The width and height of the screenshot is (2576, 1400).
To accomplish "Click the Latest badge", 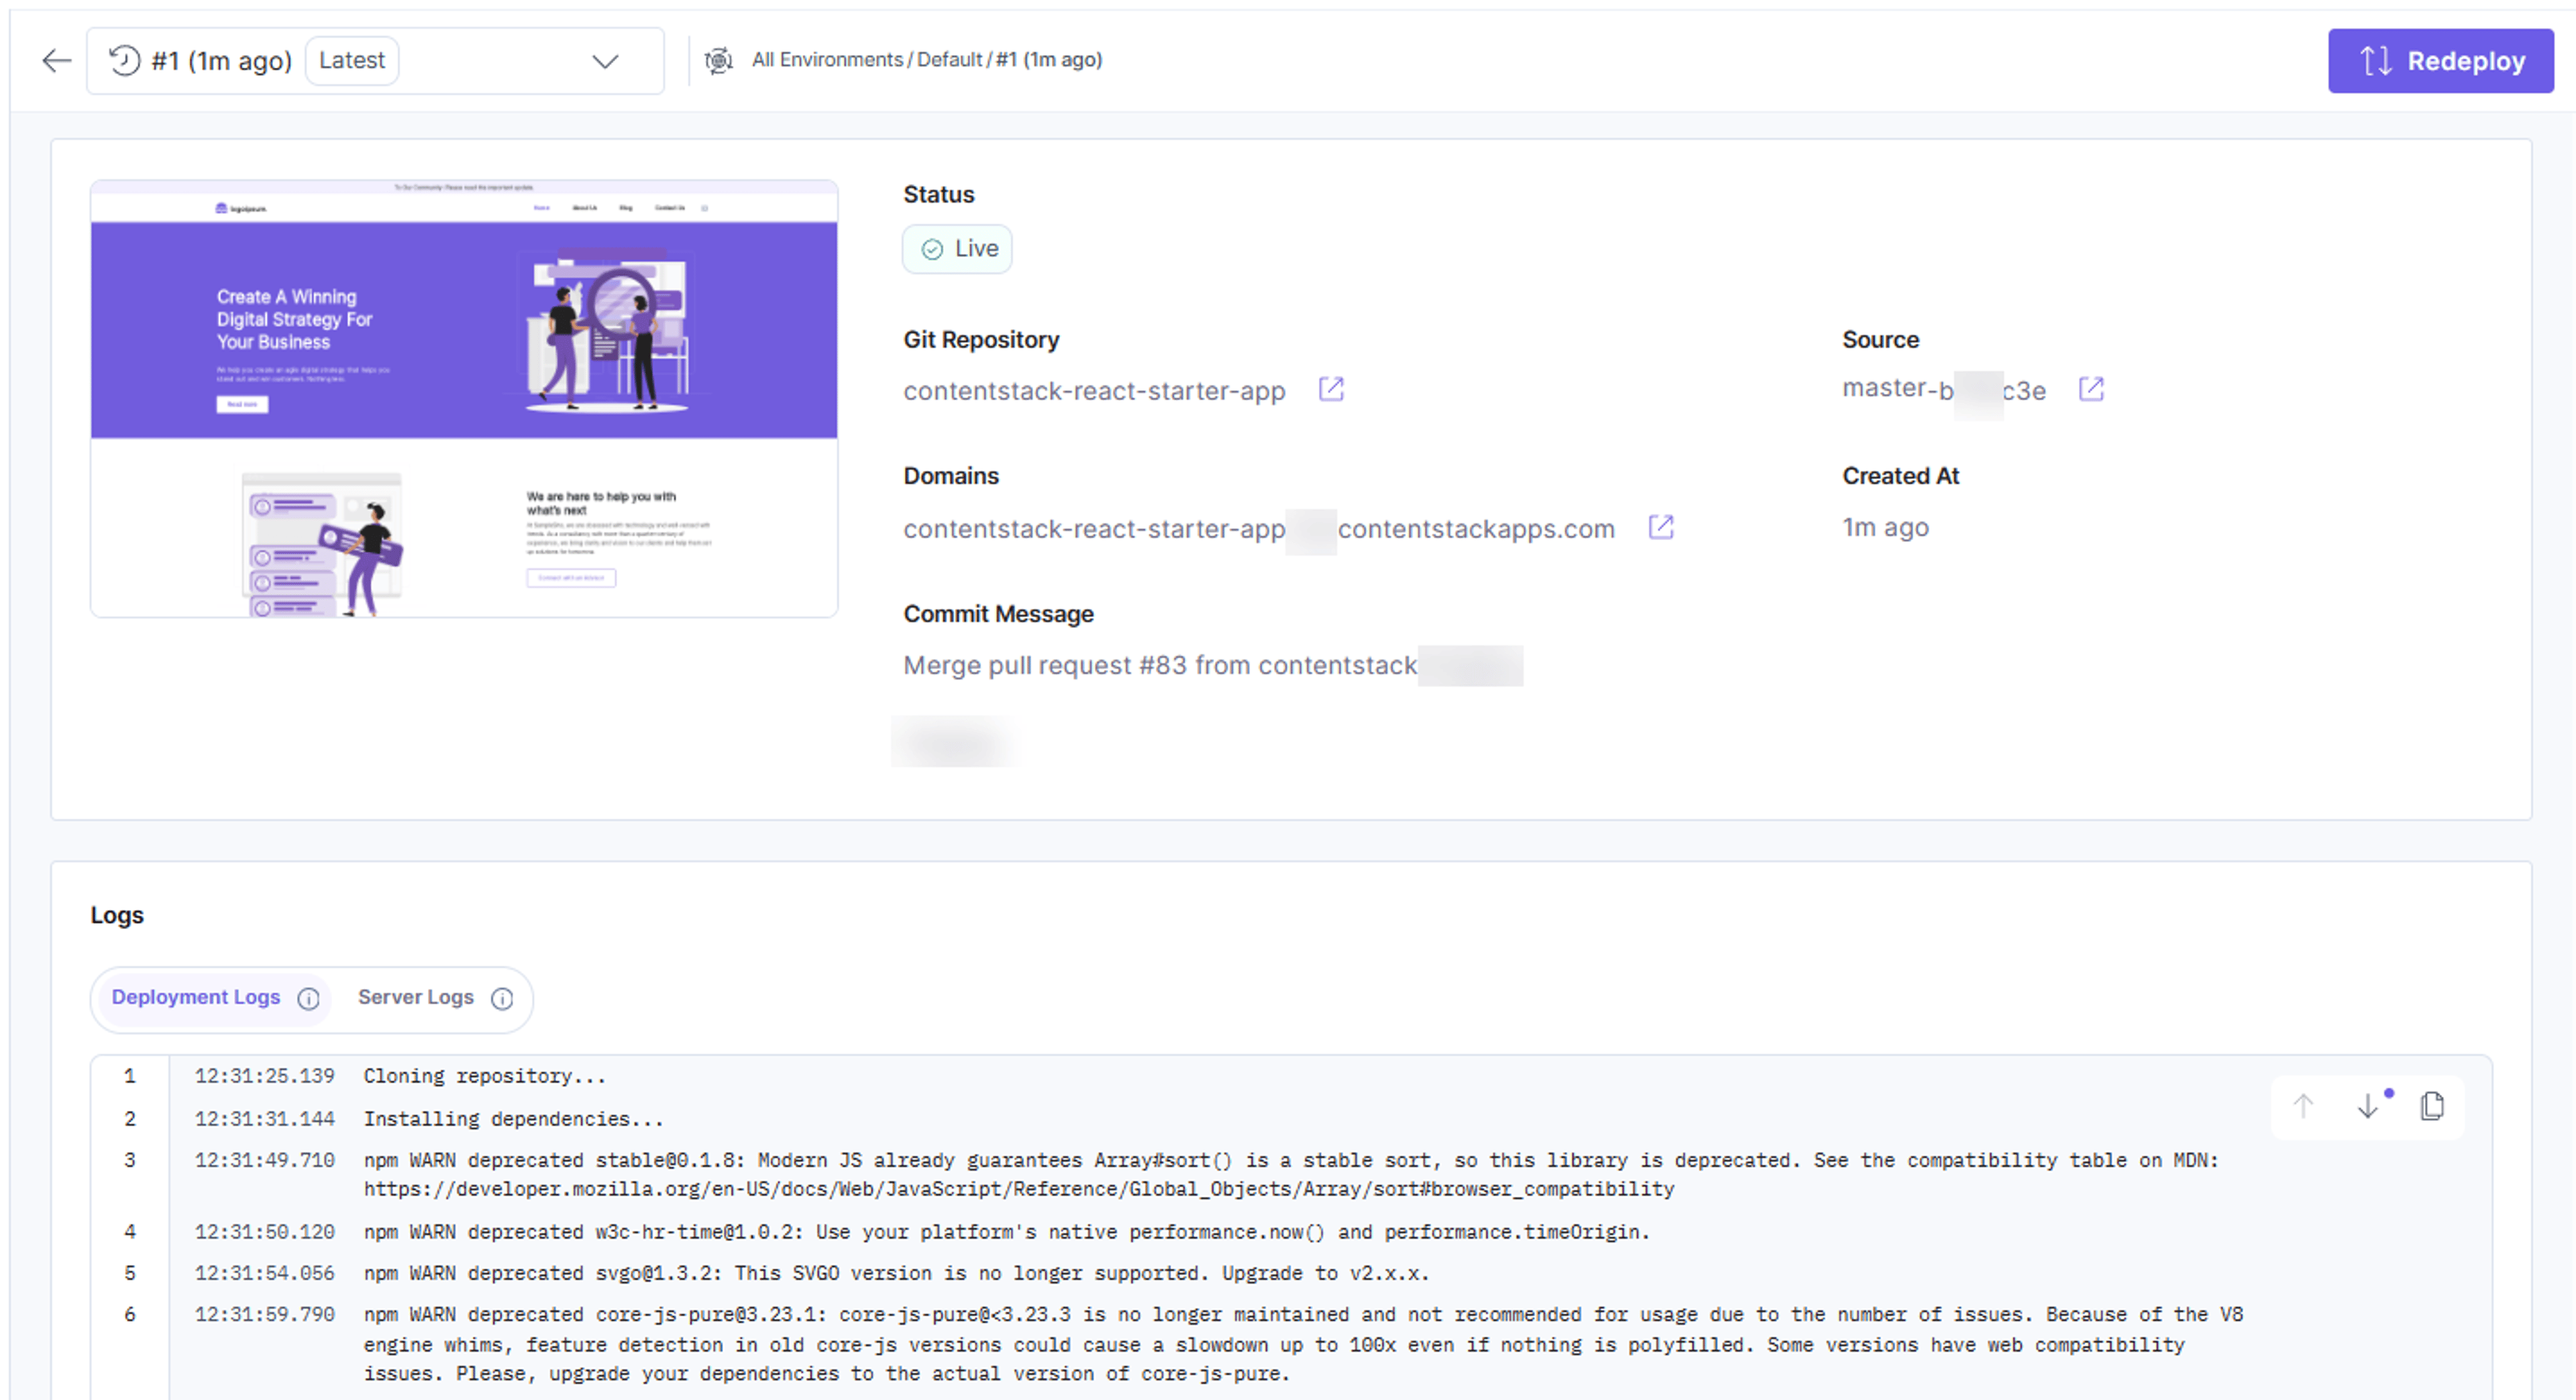I will (x=352, y=61).
